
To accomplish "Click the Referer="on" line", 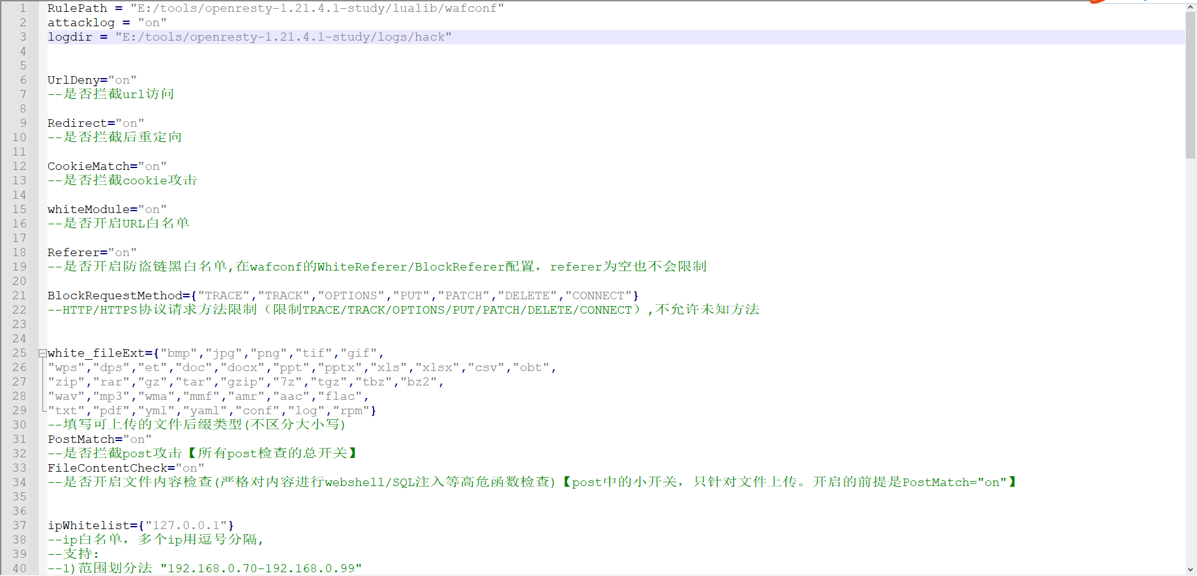I will 92,252.
